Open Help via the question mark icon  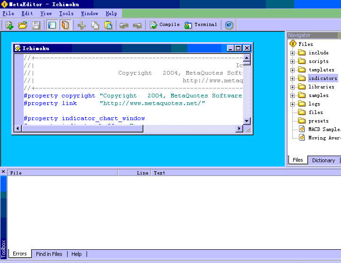(229, 25)
